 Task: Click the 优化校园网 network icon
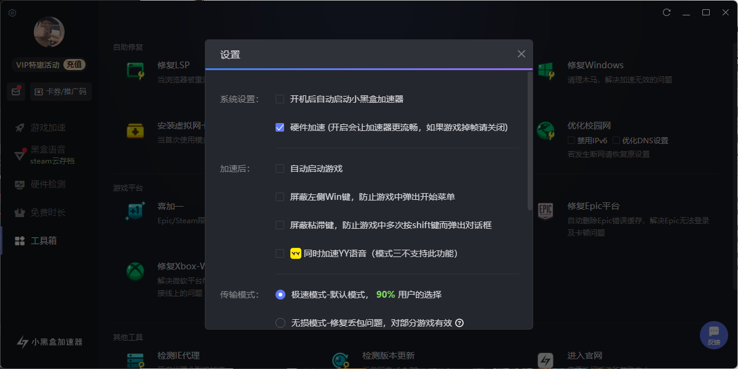pyautogui.click(x=546, y=132)
